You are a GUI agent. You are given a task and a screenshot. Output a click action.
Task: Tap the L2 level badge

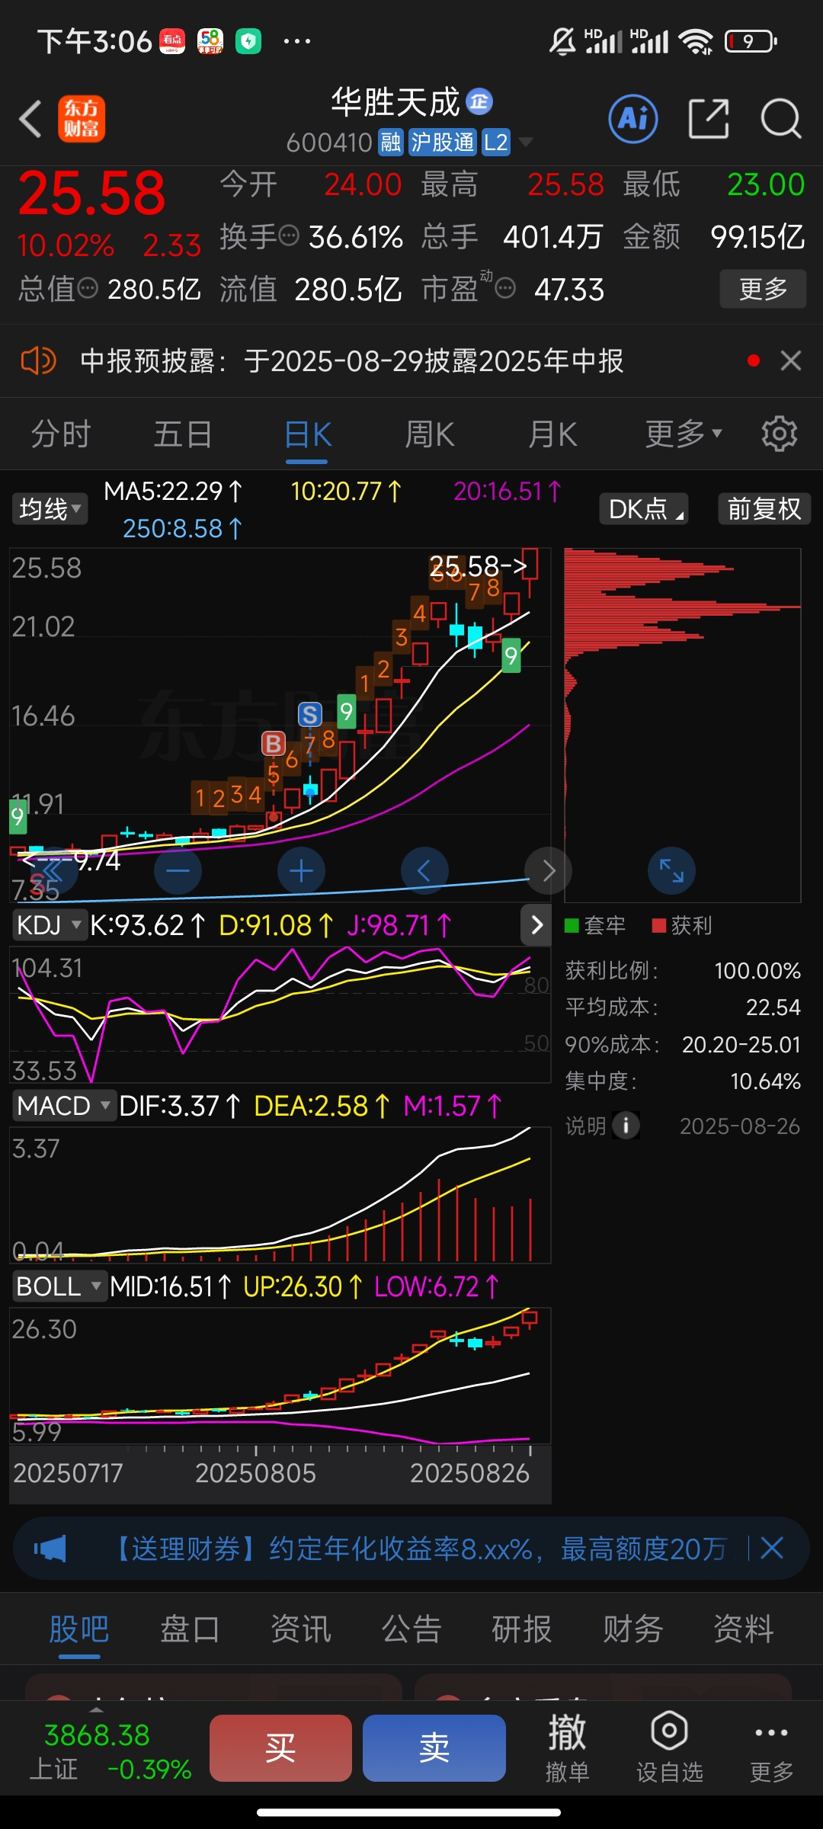point(496,143)
